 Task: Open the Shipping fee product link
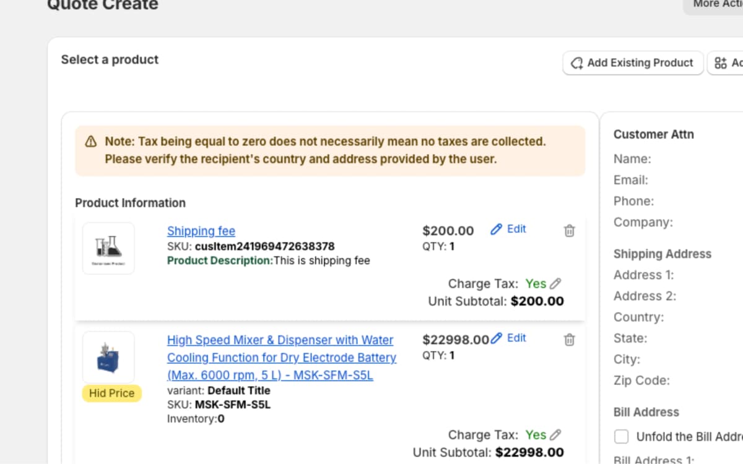pyautogui.click(x=201, y=231)
